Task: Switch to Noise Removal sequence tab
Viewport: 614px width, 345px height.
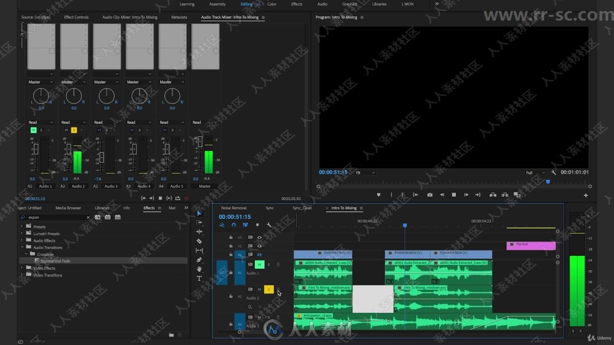Action: coord(234,208)
